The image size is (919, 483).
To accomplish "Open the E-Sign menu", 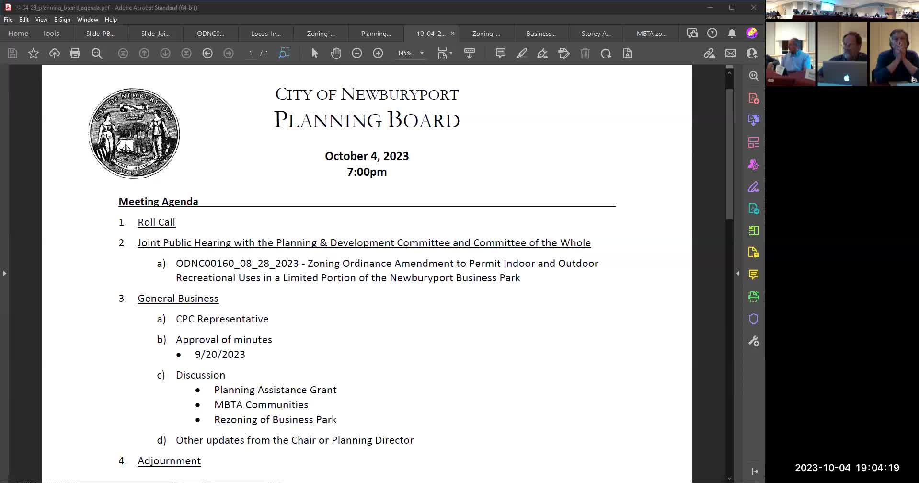I will pyautogui.click(x=62, y=20).
